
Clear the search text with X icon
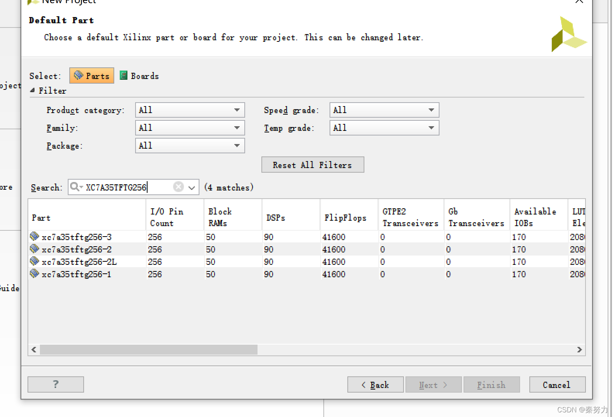pos(179,187)
